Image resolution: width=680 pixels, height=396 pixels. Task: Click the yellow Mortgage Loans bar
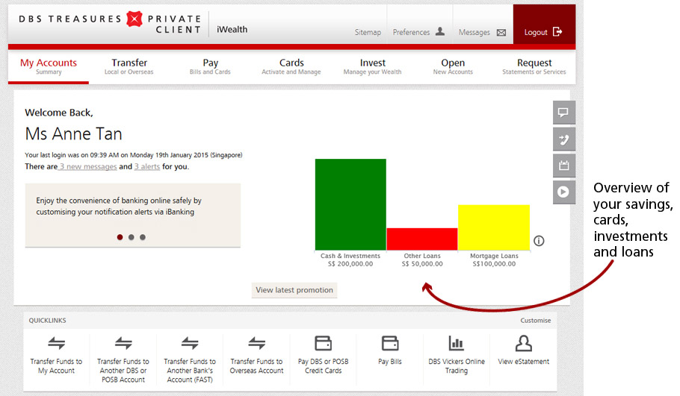[494, 227]
